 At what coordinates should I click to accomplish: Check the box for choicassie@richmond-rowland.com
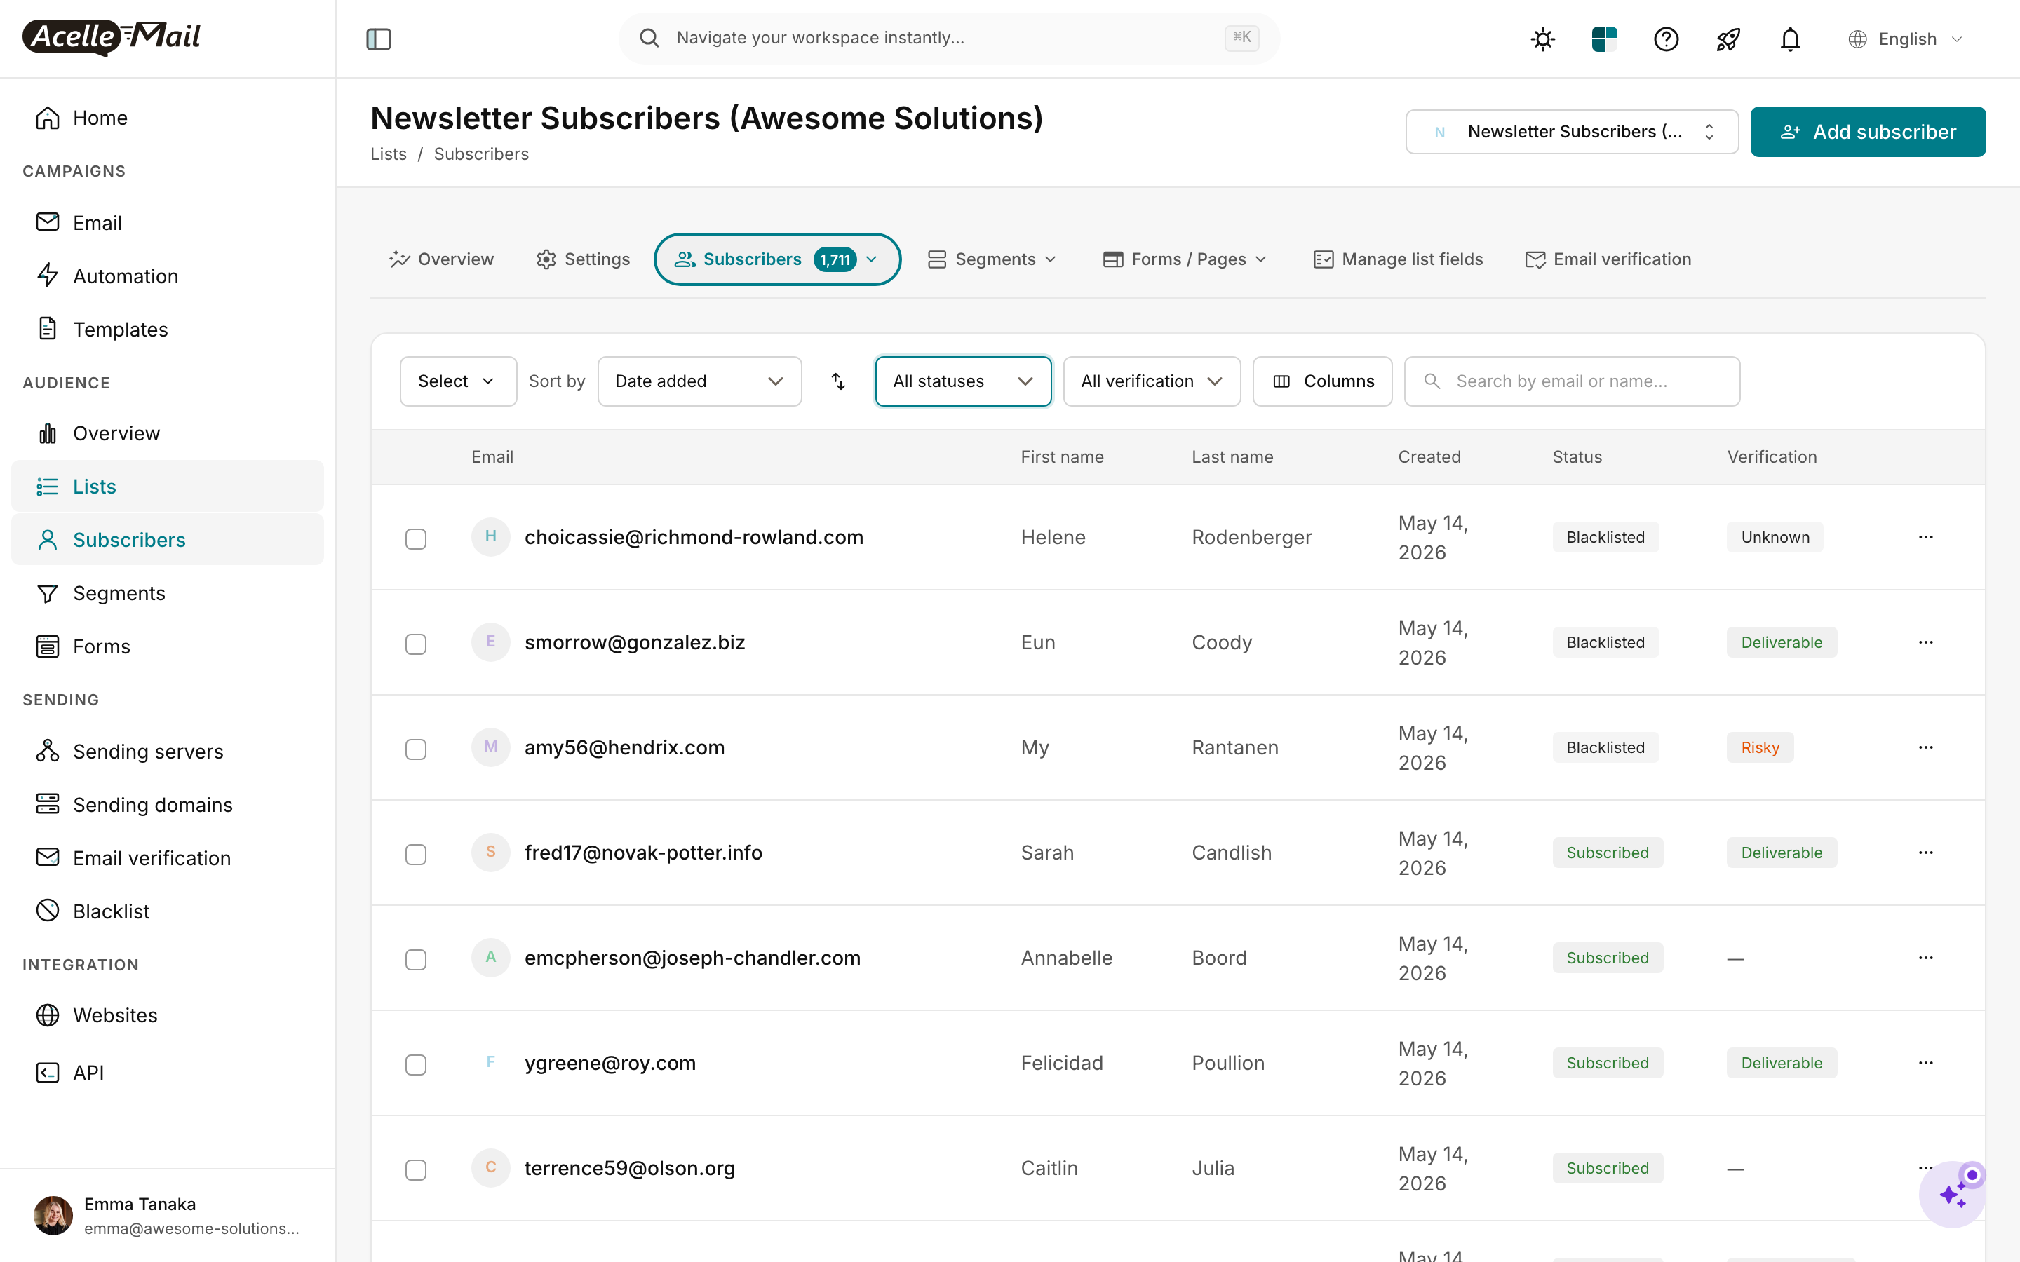pos(416,538)
